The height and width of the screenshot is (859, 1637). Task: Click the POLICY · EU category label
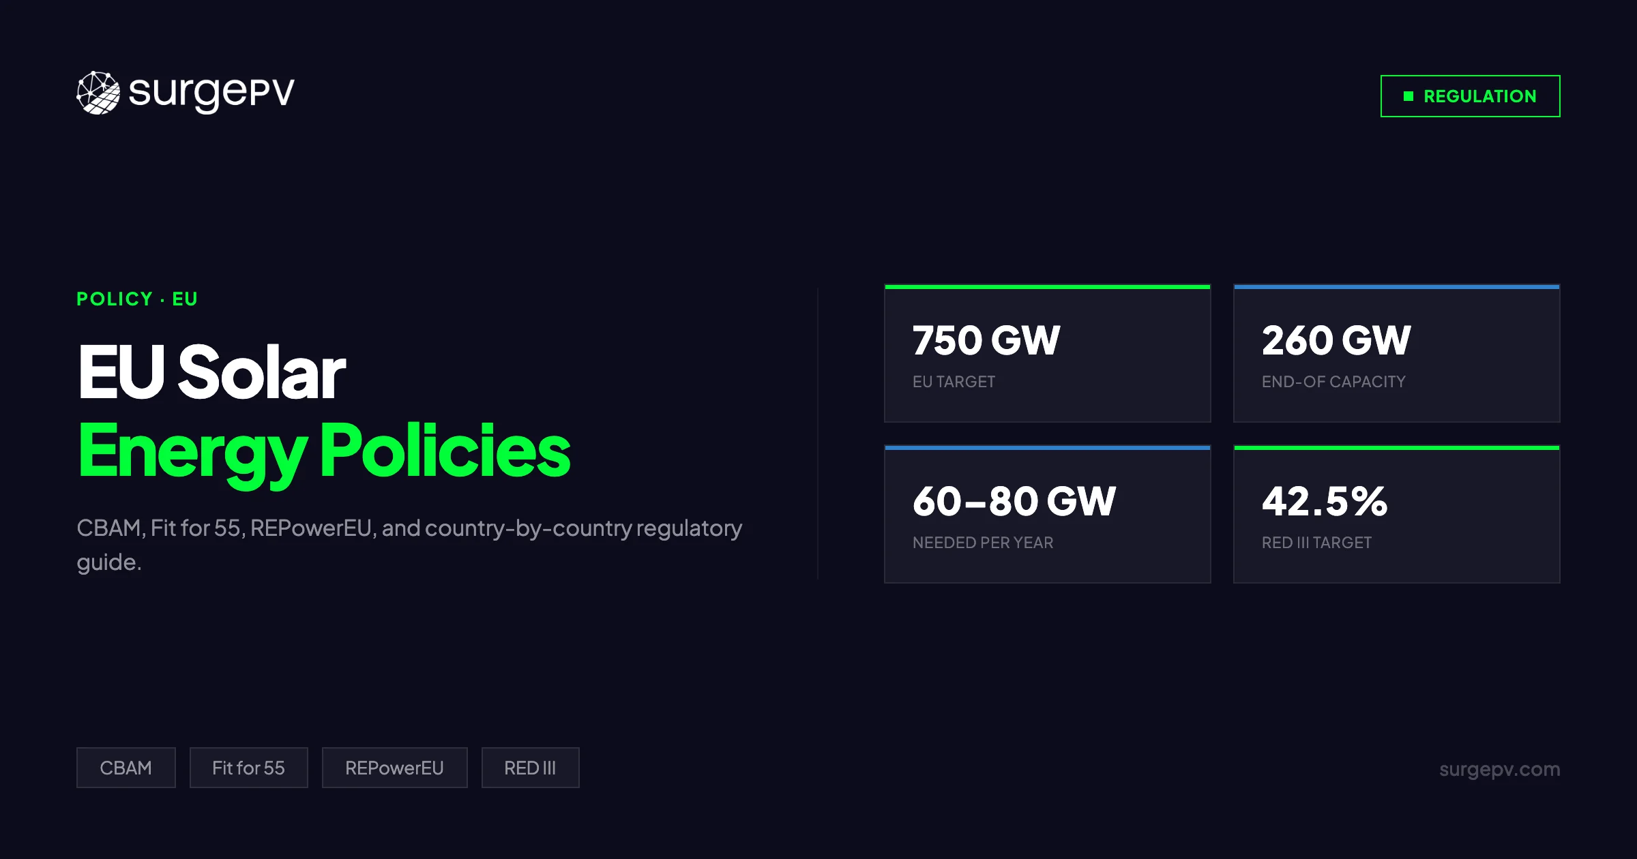tap(137, 299)
